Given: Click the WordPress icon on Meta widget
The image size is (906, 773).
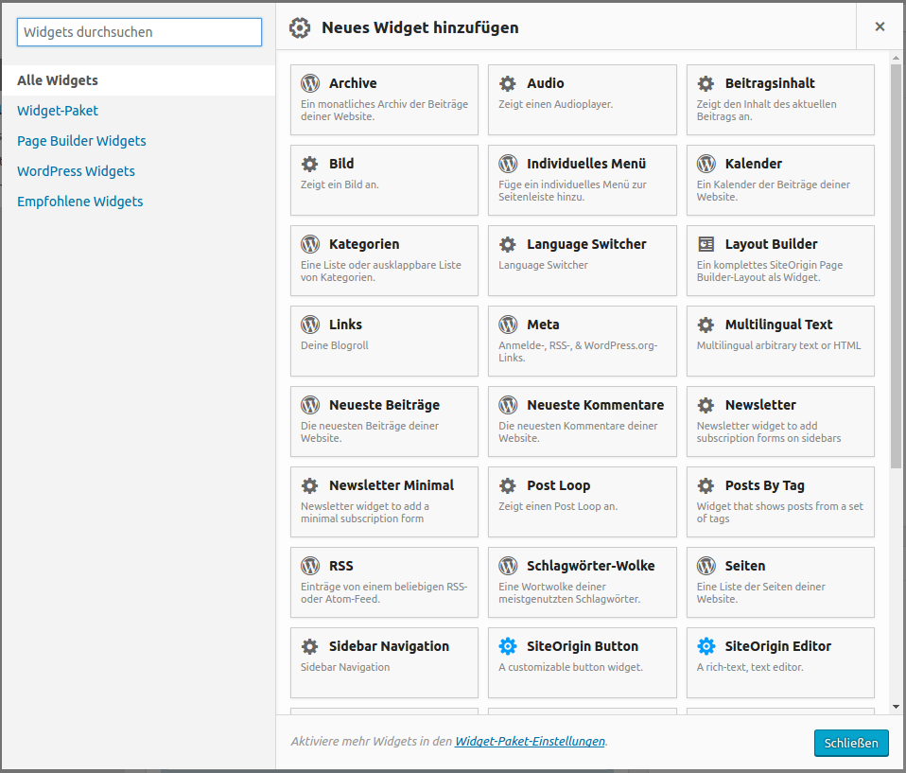Looking at the screenshot, I should tap(508, 325).
